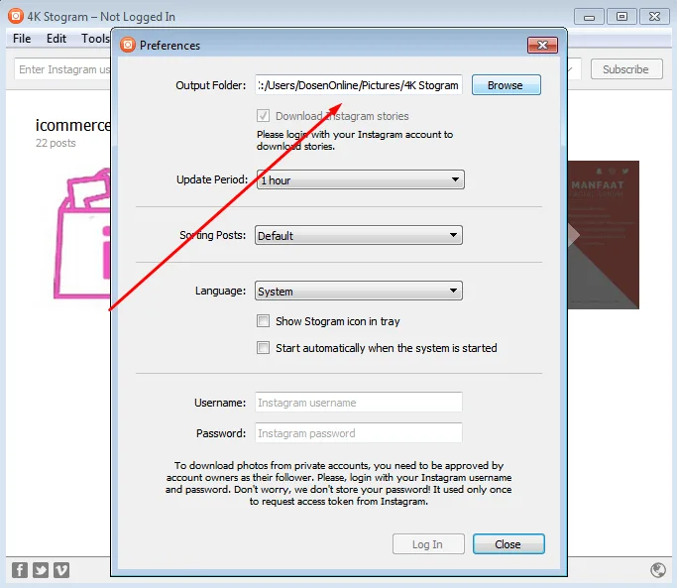Click the Enter Instagram username search box

click(x=62, y=69)
